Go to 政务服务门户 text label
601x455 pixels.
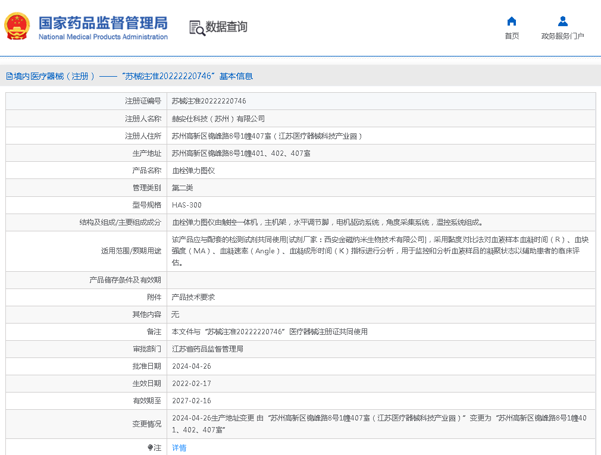click(562, 36)
